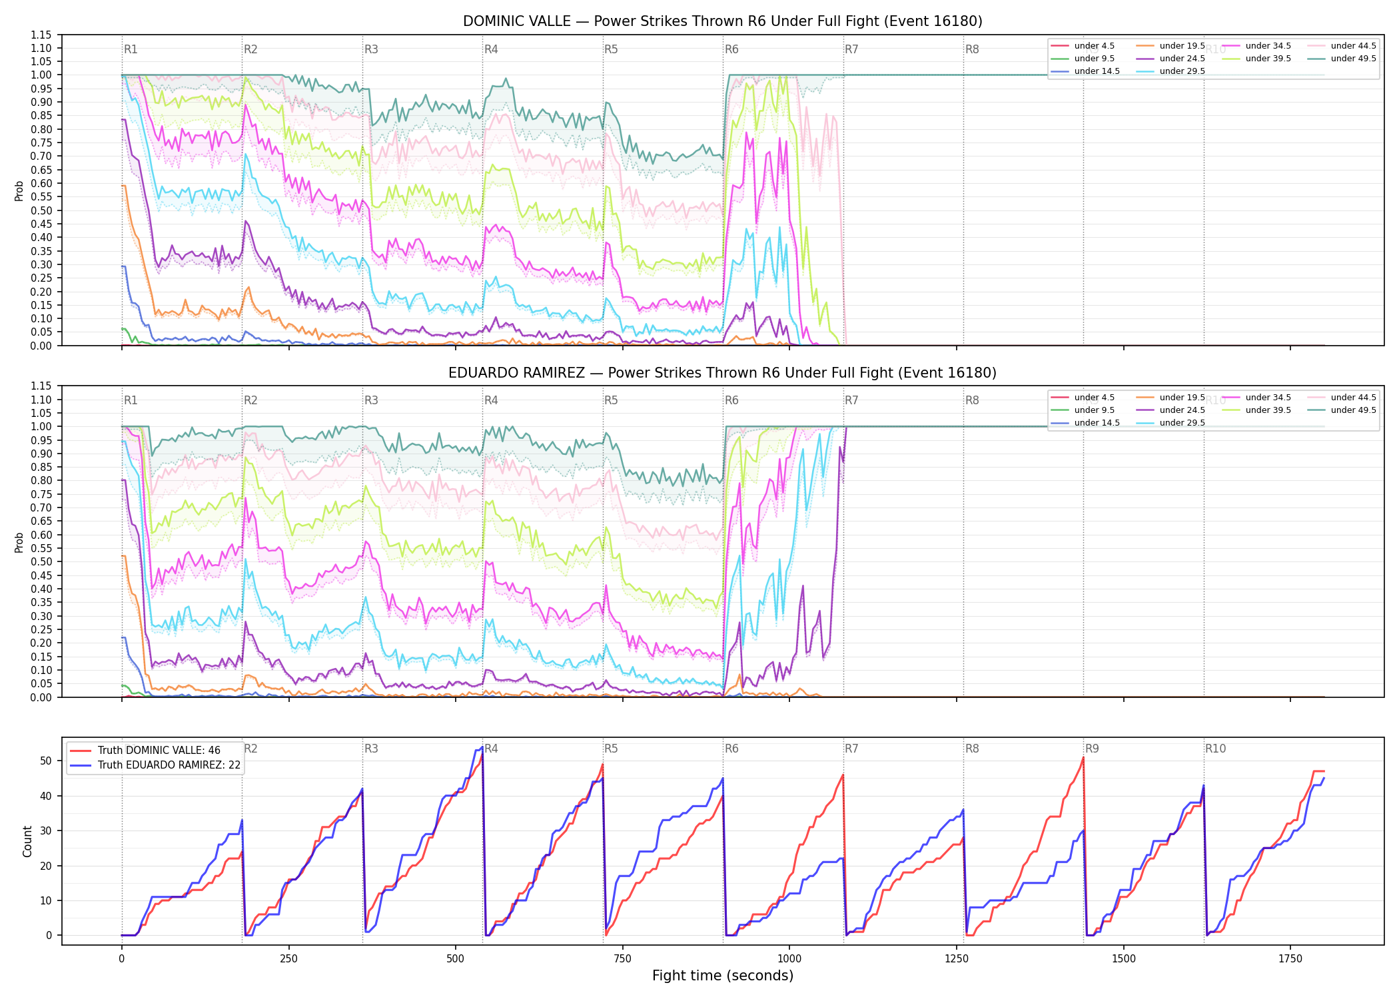The width and height of the screenshot is (1399, 999).
Task: Pick 'under 29.5' legend entry in EDUARDO RAMIREZ chart
Action: point(1170,423)
